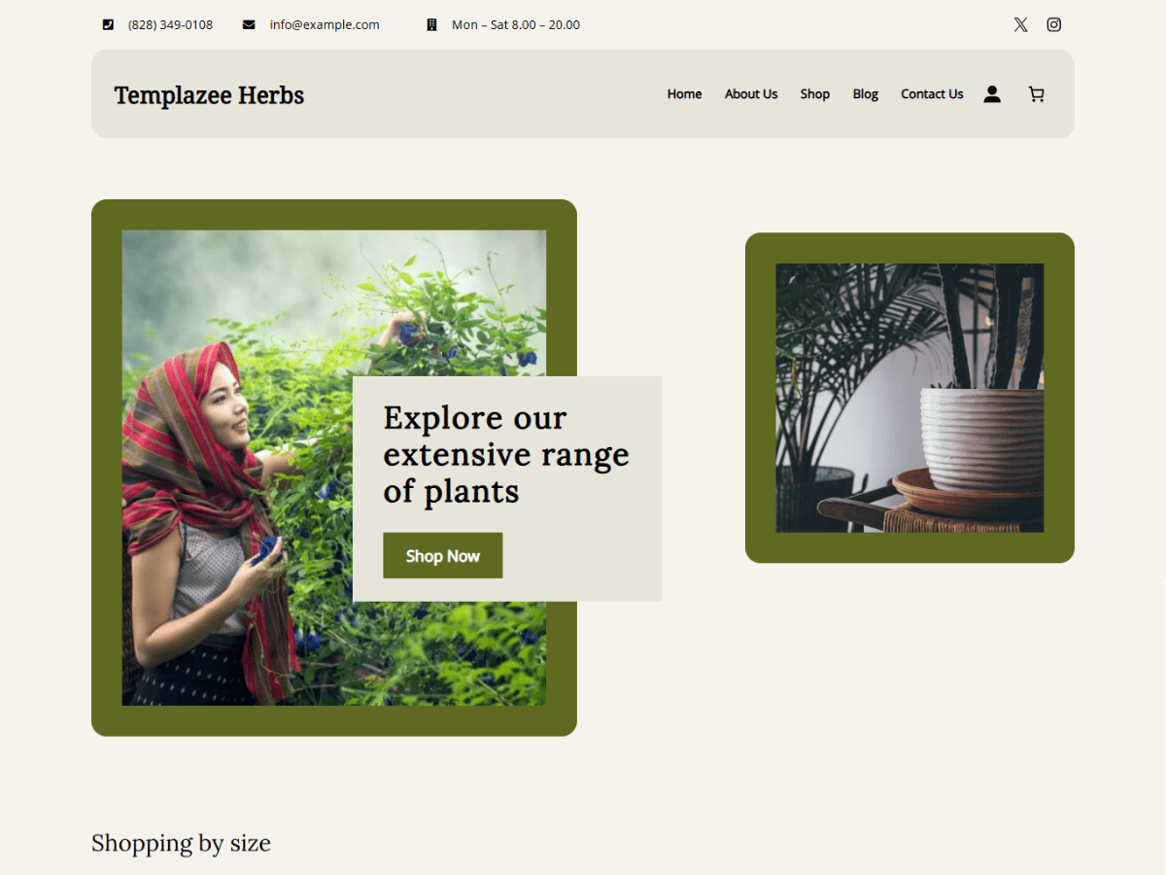This screenshot has height=875, width=1166.
Task: Click the building hours icon
Action: 431,25
